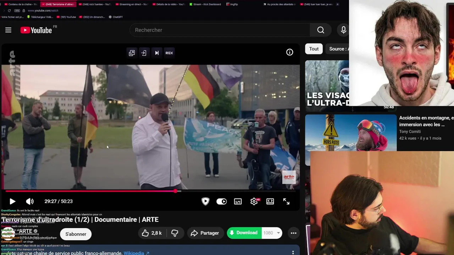Click the sign-in arrow icon above the video
Image resolution: width=454 pixels, height=255 pixels.
coord(144,53)
